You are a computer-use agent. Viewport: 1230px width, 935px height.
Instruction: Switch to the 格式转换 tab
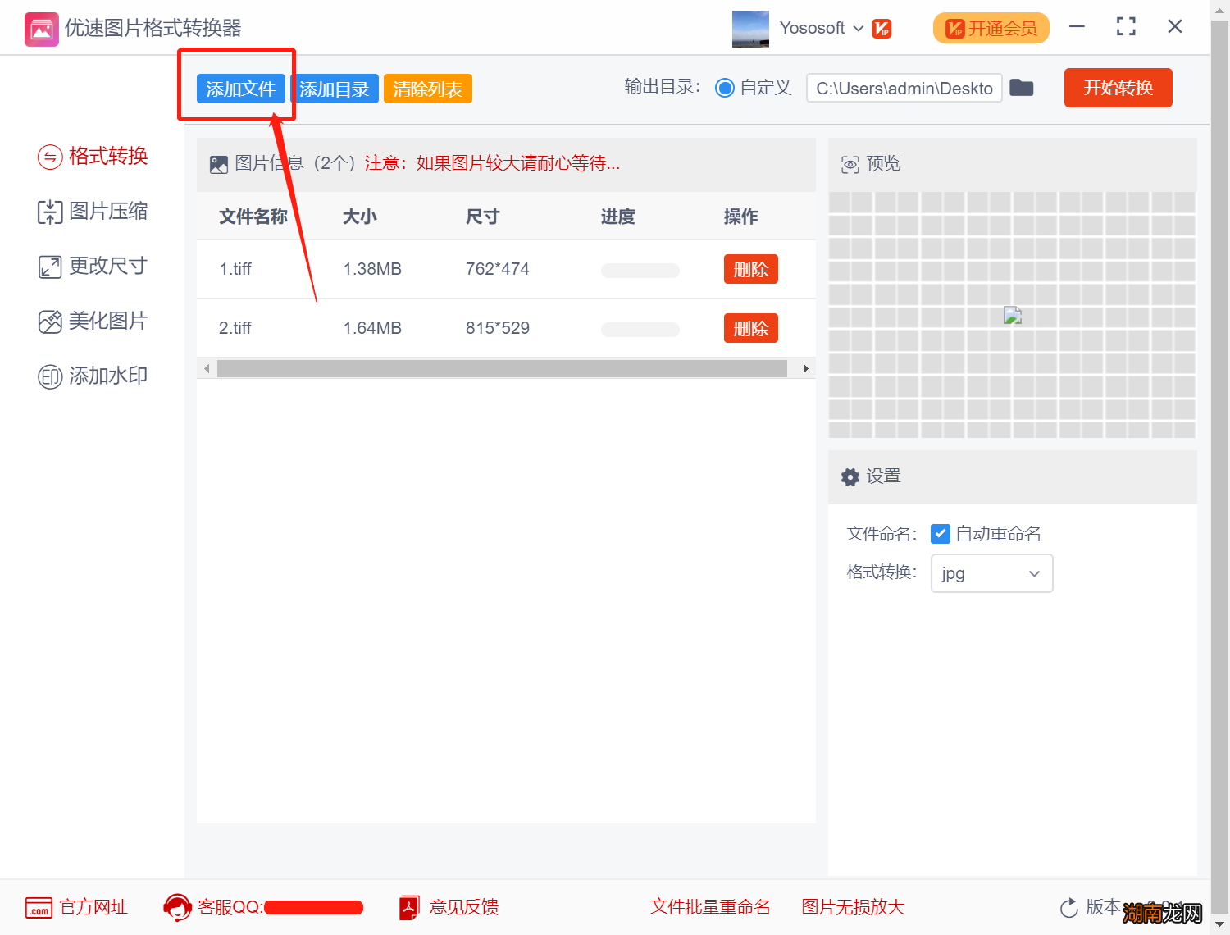coord(92,156)
